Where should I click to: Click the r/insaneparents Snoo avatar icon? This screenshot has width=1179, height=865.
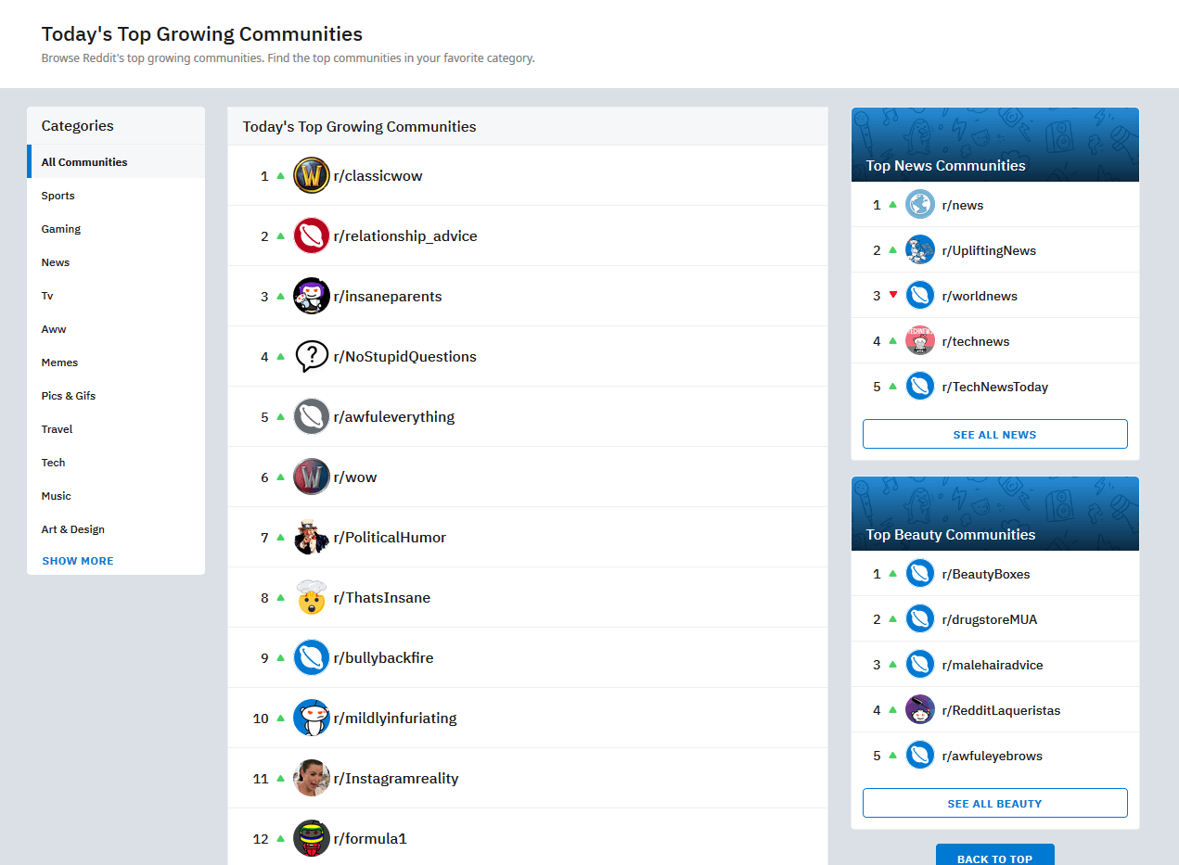point(311,297)
